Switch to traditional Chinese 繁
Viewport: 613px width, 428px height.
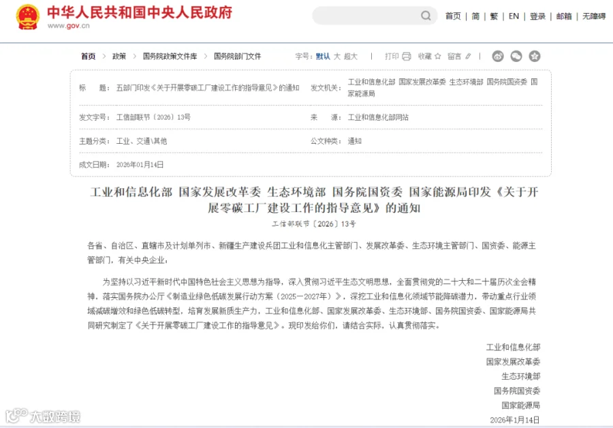(494, 16)
